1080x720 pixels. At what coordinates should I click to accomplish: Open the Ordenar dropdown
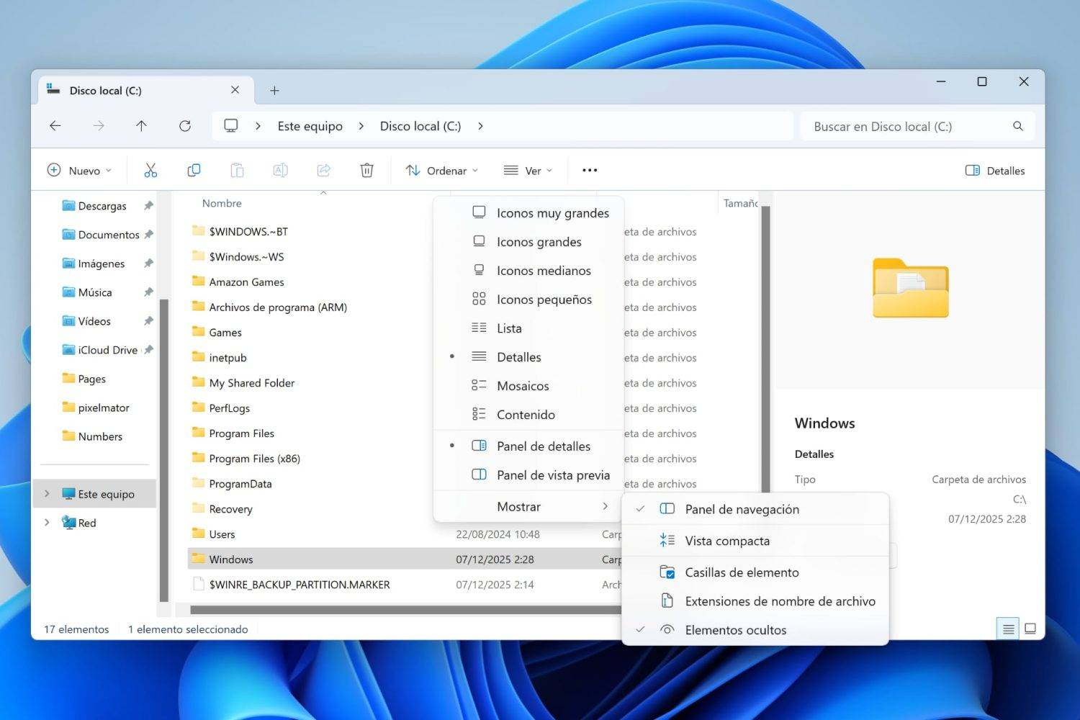pos(441,171)
